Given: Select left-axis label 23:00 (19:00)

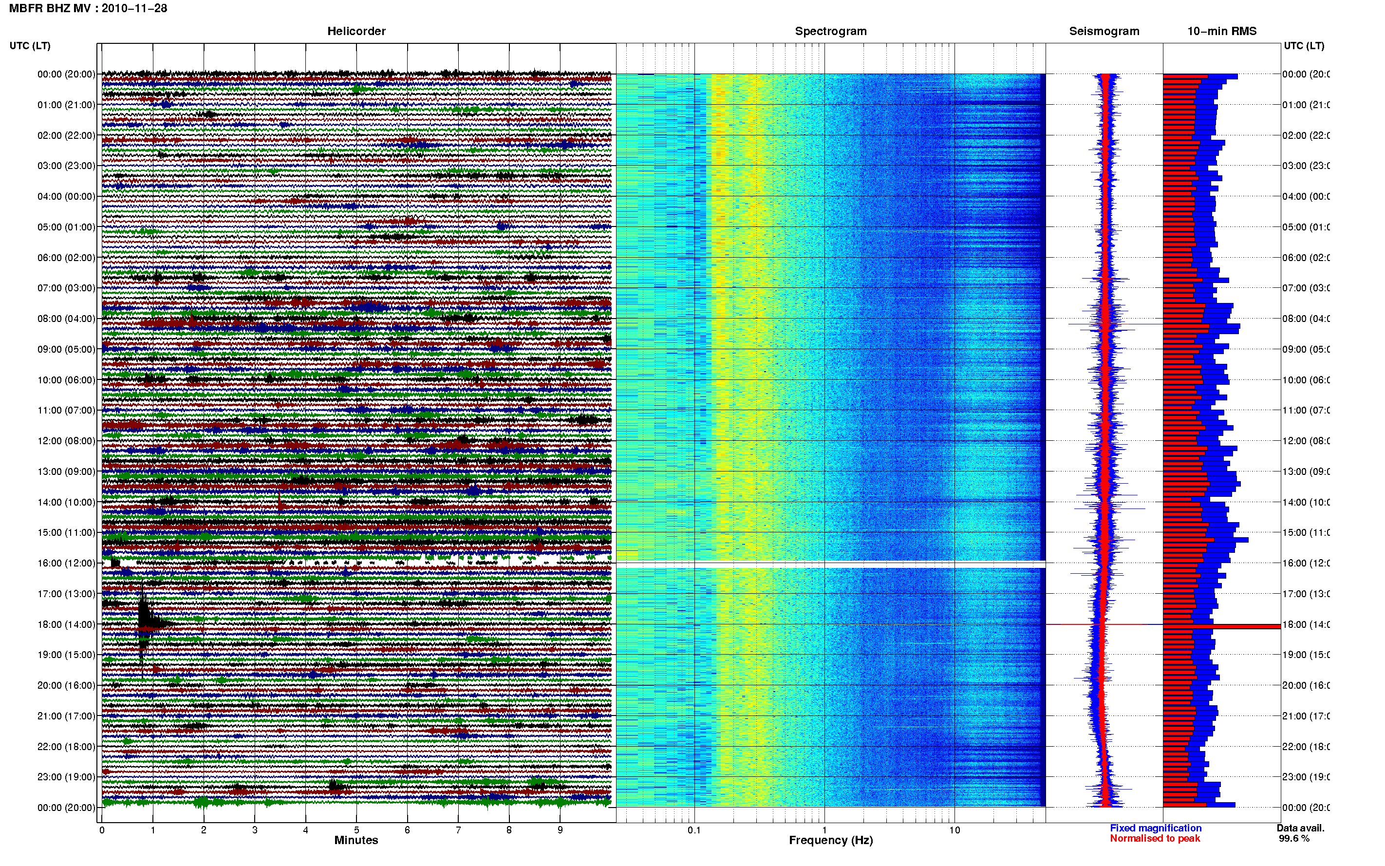Looking at the screenshot, I should click(66, 777).
